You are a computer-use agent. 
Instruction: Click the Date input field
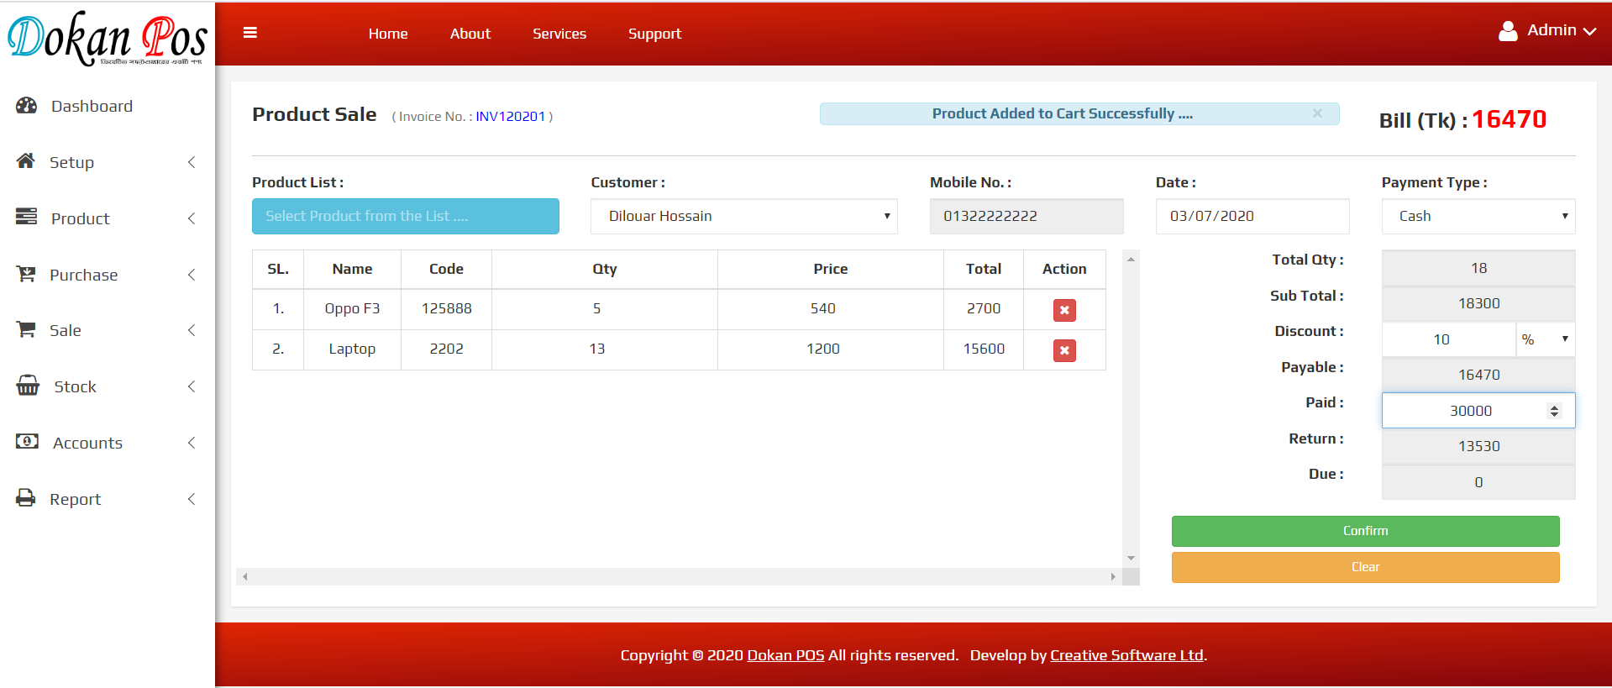point(1252,216)
